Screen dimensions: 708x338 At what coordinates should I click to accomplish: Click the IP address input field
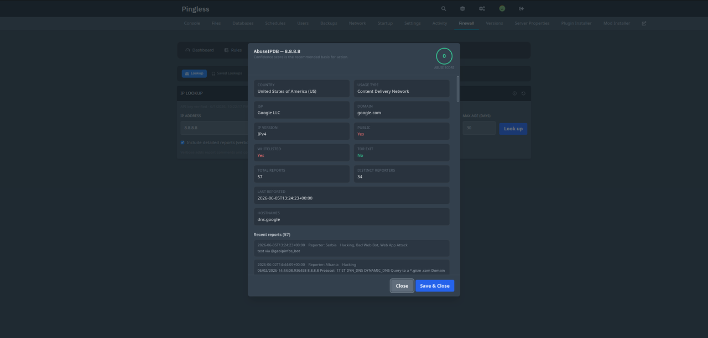[x=214, y=128]
